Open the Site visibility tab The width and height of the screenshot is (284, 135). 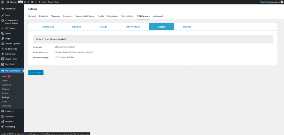[127, 16]
